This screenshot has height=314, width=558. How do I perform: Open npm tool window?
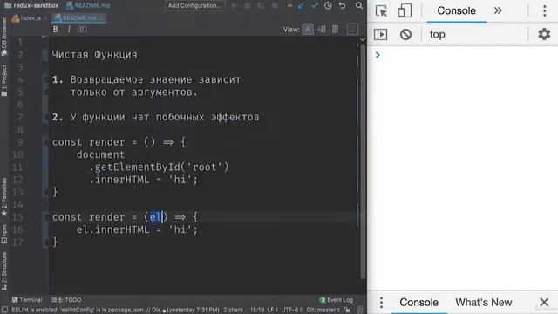point(3,234)
